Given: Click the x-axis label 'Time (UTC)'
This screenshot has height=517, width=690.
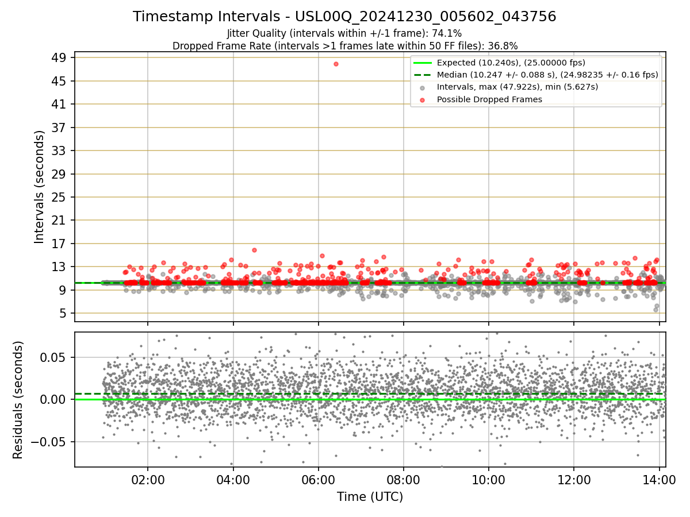Looking at the screenshot, I should (x=370, y=497).
